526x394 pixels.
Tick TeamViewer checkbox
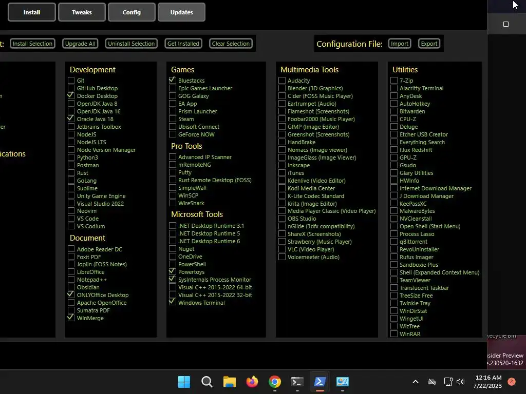pyautogui.click(x=394, y=280)
